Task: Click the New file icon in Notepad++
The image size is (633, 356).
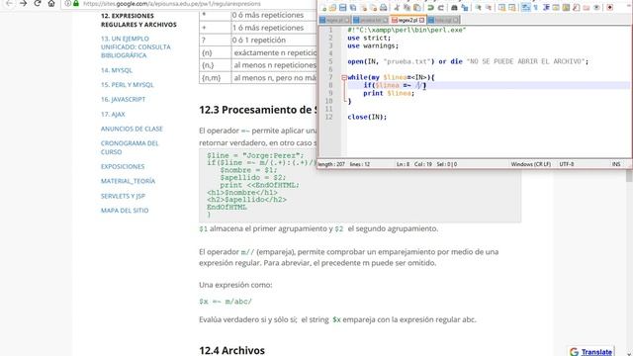Action: click(323, 8)
